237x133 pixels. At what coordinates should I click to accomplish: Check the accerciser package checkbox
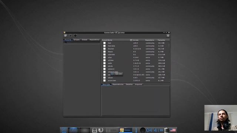point(104,81)
